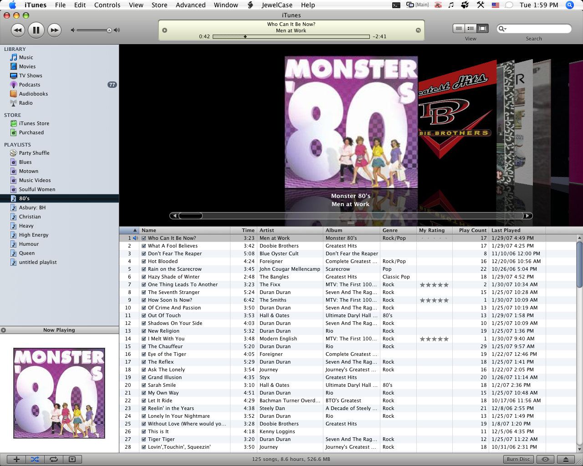Switch to Cover Flow view
583x466 pixels.
click(x=482, y=29)
